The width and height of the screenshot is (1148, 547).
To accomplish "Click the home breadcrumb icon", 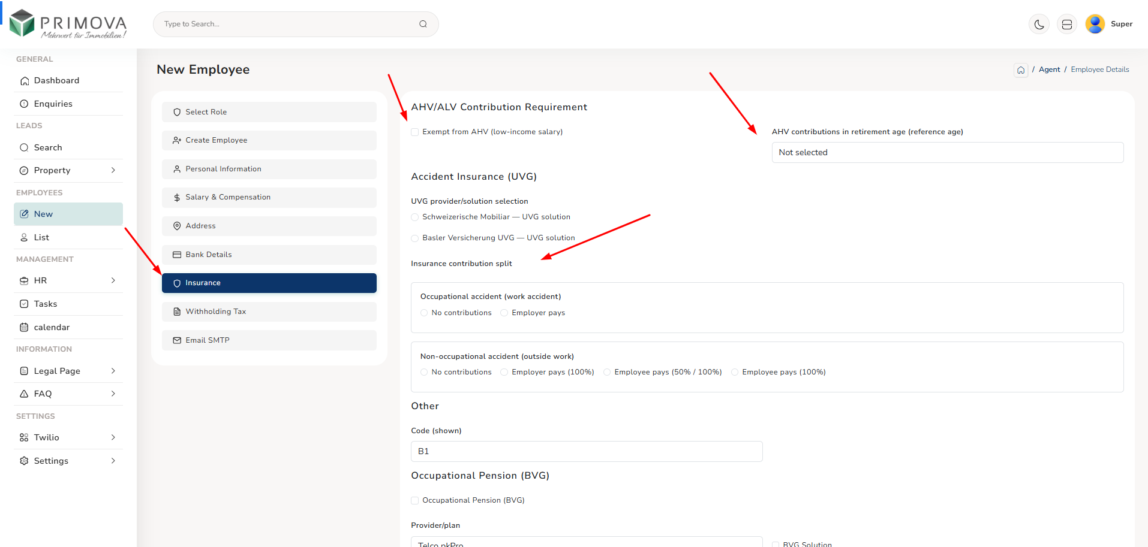I will [1020, 70].
